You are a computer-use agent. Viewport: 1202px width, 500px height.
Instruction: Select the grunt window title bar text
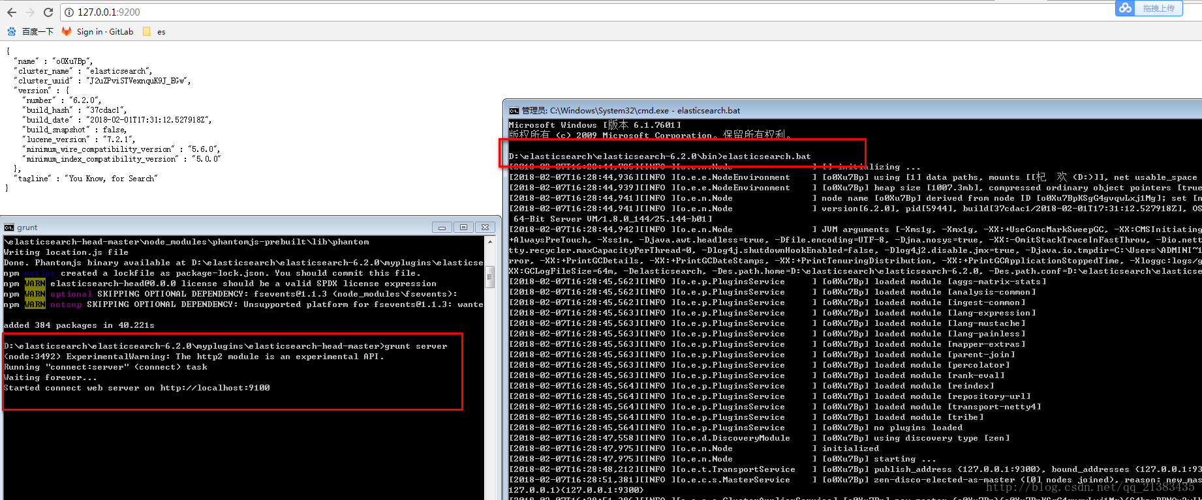click(27, 228)
